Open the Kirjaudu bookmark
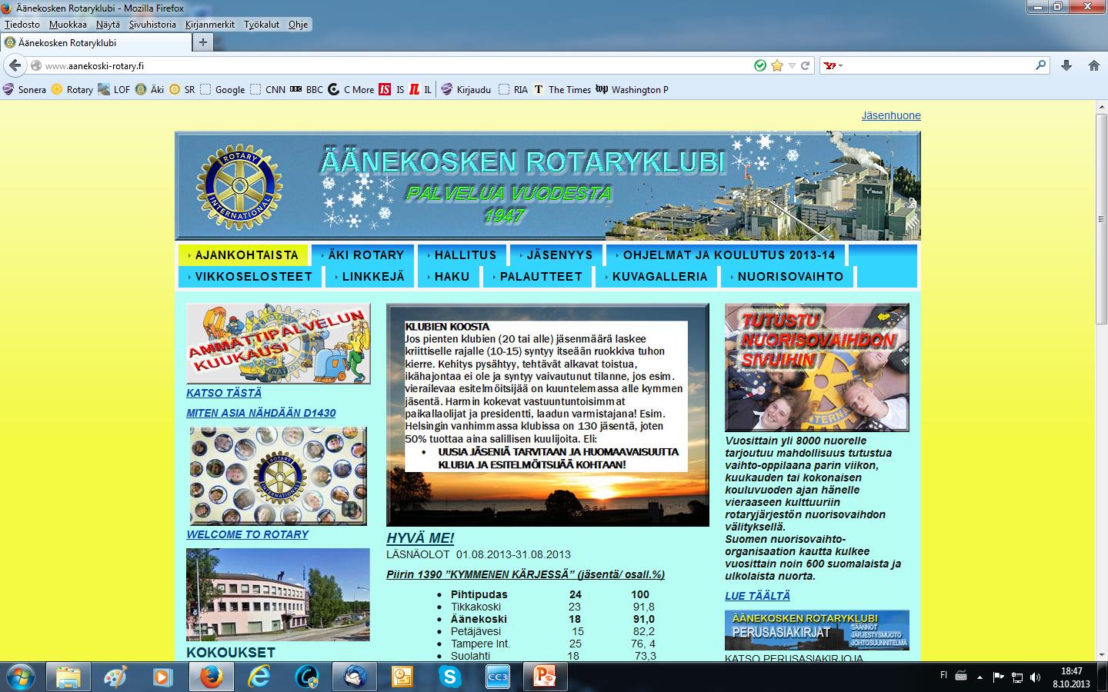1108x692 pixels. pyautogui.click(x=466, y=89)
